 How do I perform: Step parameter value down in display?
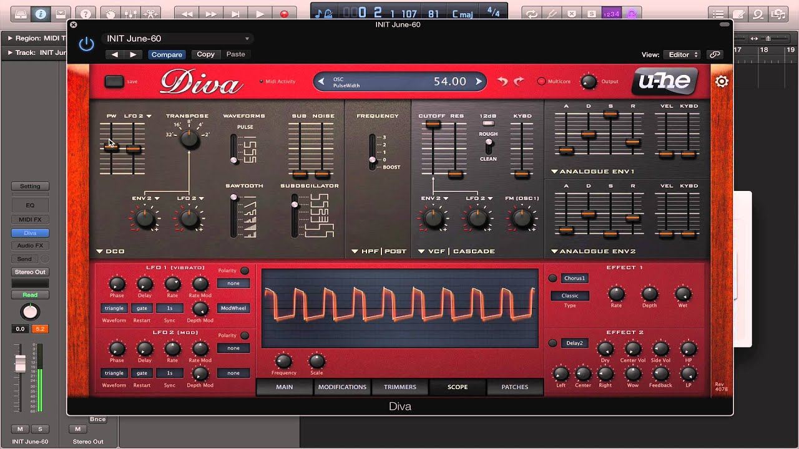(321, 81)
